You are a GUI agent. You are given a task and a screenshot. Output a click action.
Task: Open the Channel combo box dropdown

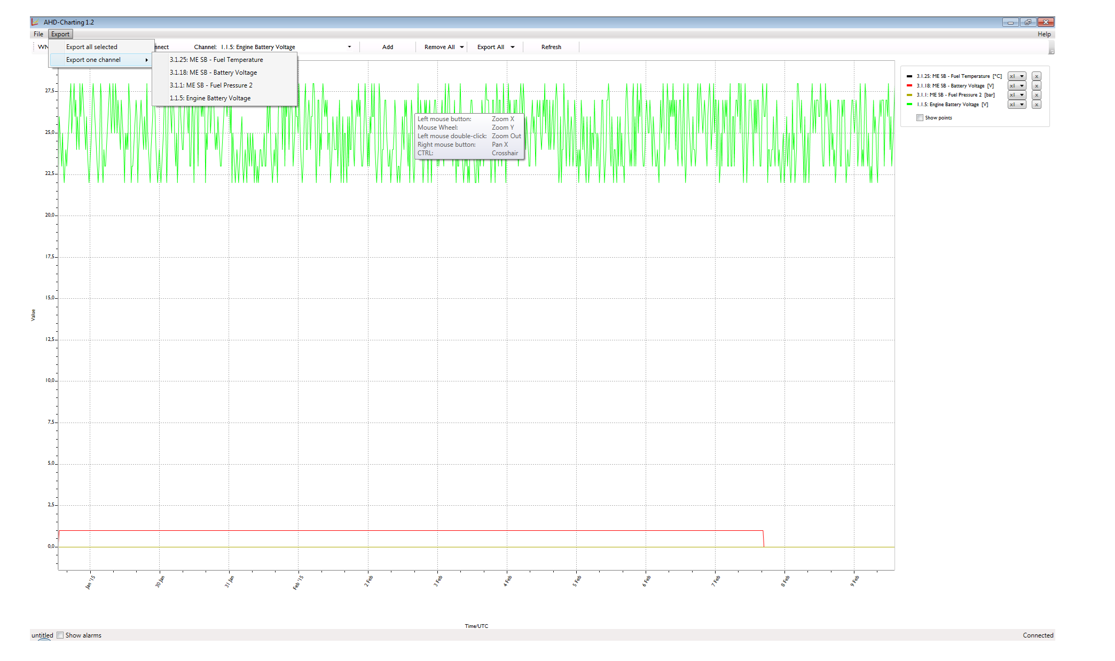click(x=349, y=47)
